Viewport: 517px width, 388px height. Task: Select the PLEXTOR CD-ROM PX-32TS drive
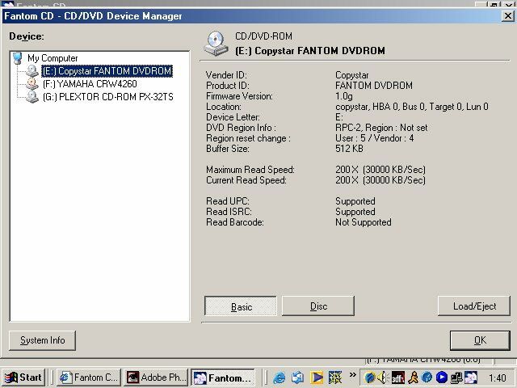(x=107, y=97)
